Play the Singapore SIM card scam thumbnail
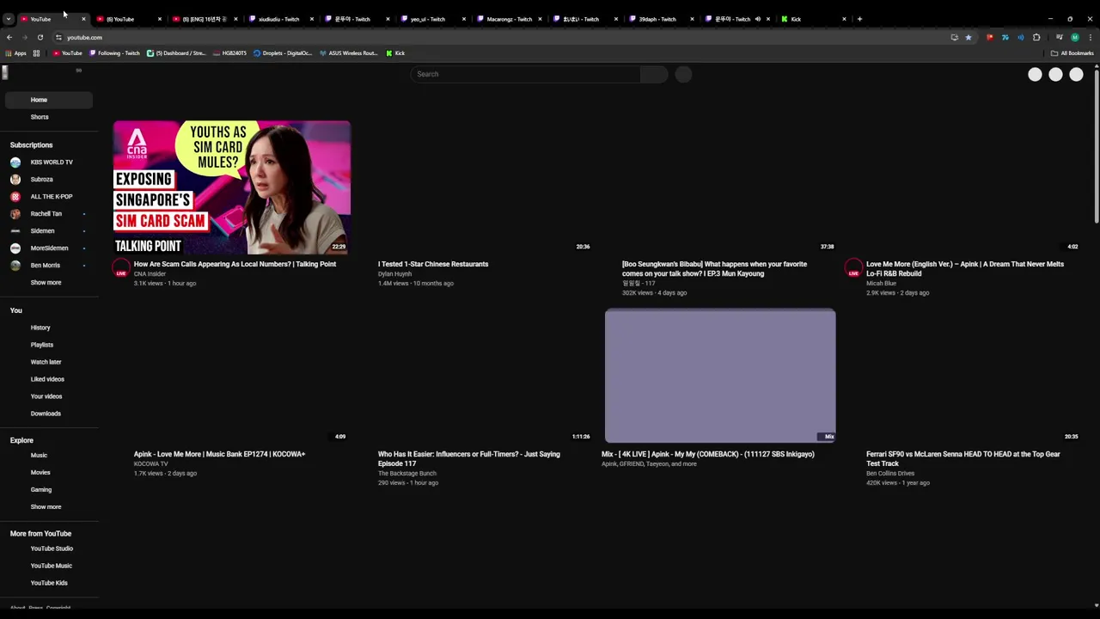This screenshot has width=1100, height=619. 231,187
